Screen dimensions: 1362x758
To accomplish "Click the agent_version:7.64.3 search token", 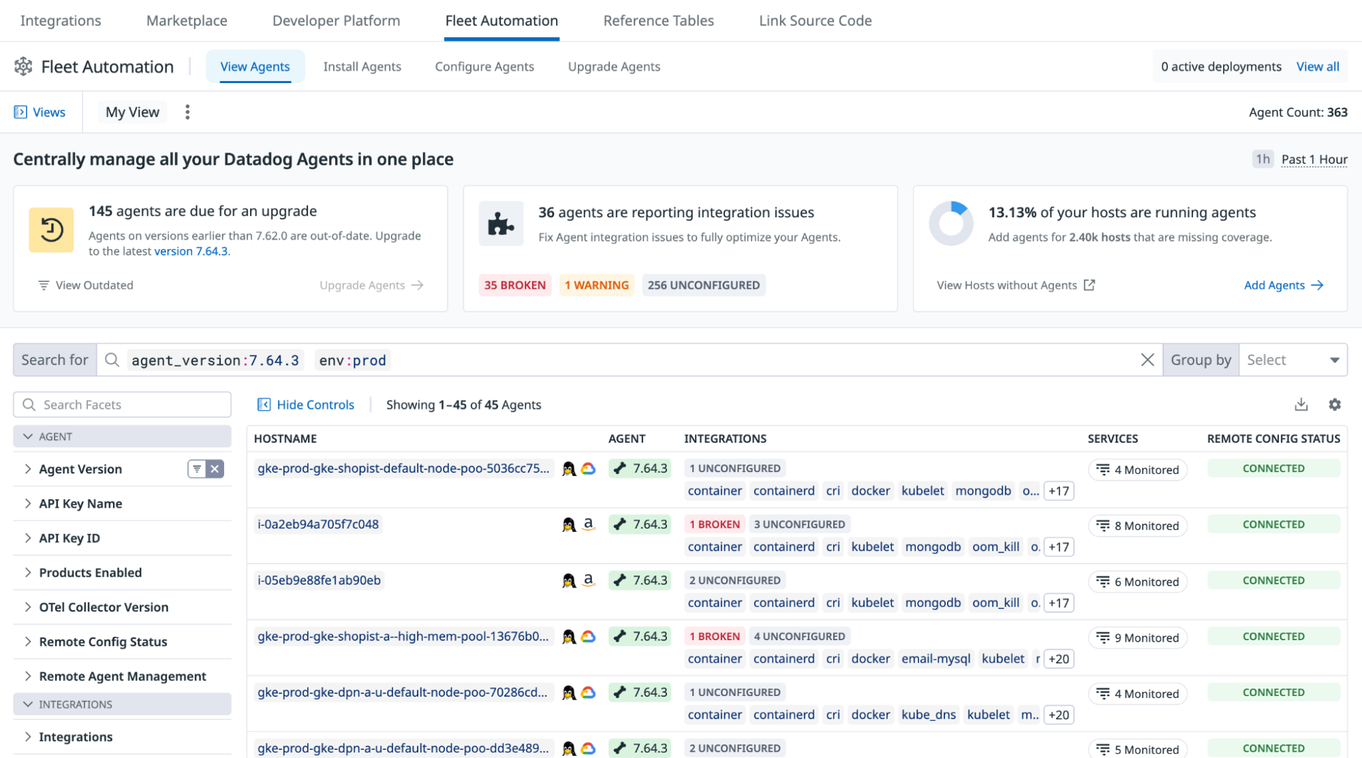I will (x=215, y=360).
